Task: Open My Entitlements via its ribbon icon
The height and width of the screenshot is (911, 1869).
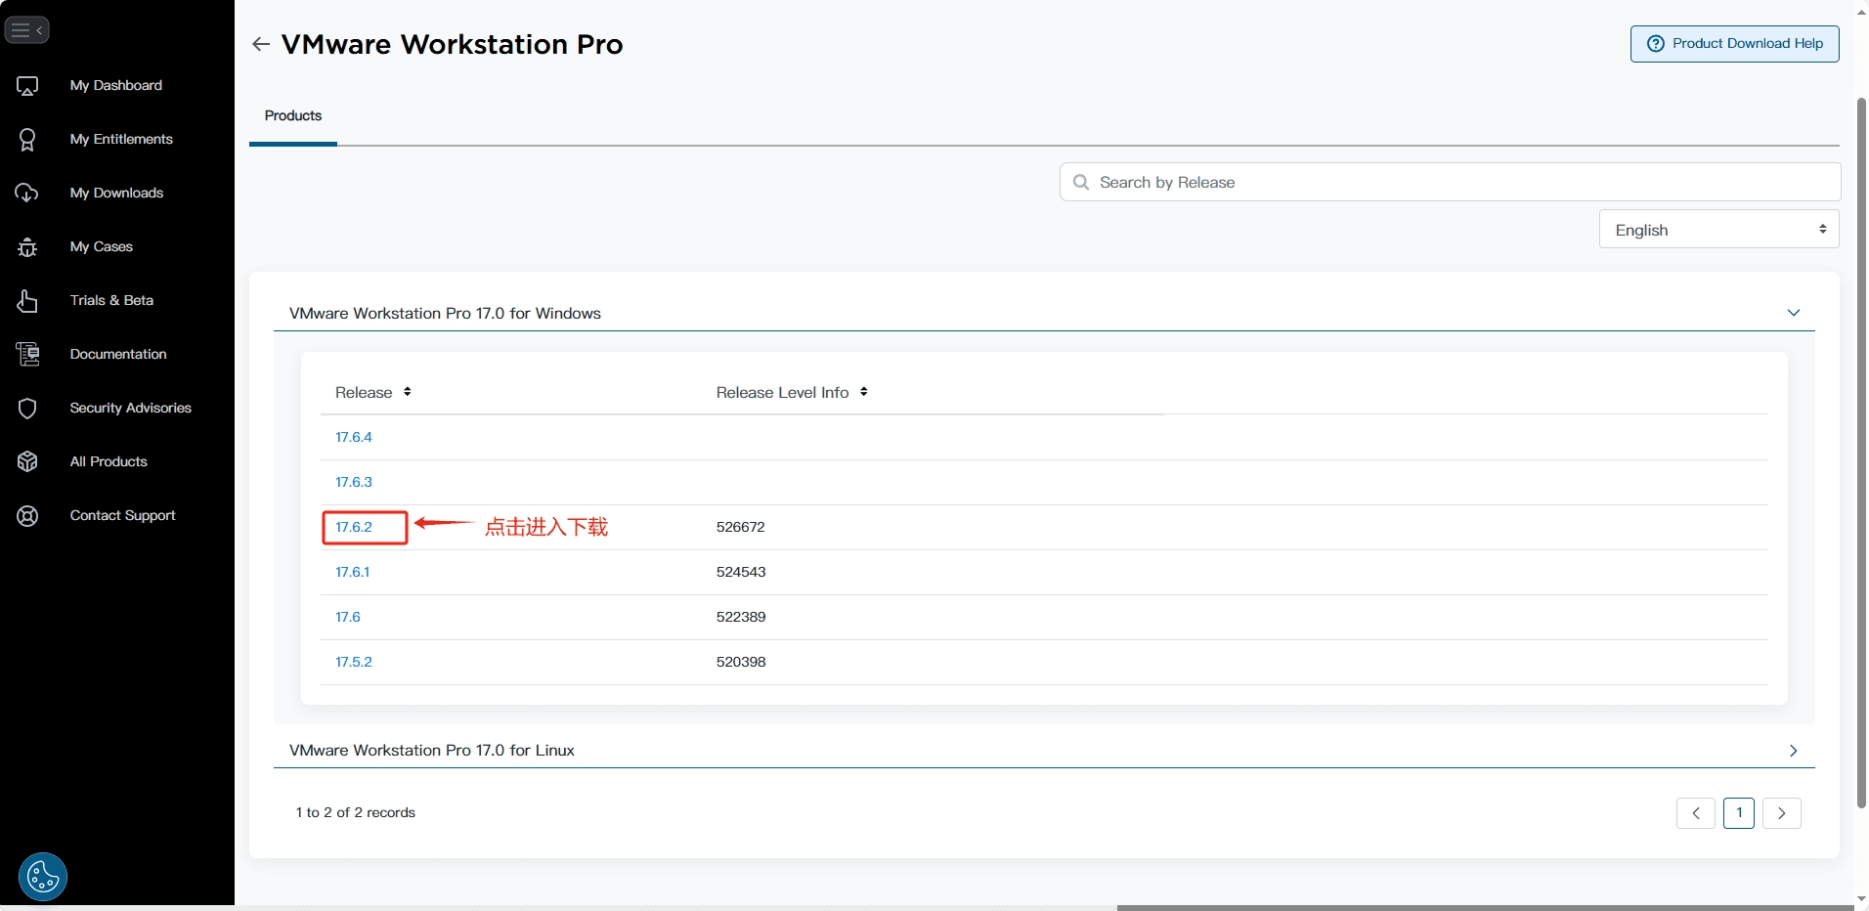Action: click(x=27, y=140)
